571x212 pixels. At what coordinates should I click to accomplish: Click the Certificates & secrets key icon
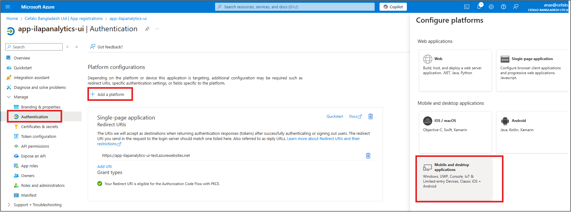pyautogui.click(x=16, y=127)
